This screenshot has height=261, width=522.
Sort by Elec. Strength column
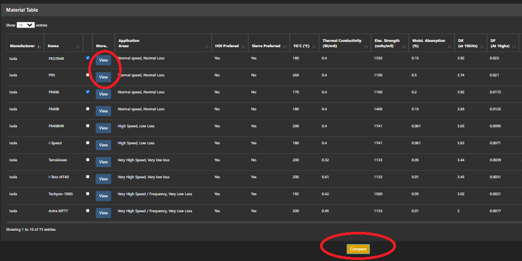(390, 43)
